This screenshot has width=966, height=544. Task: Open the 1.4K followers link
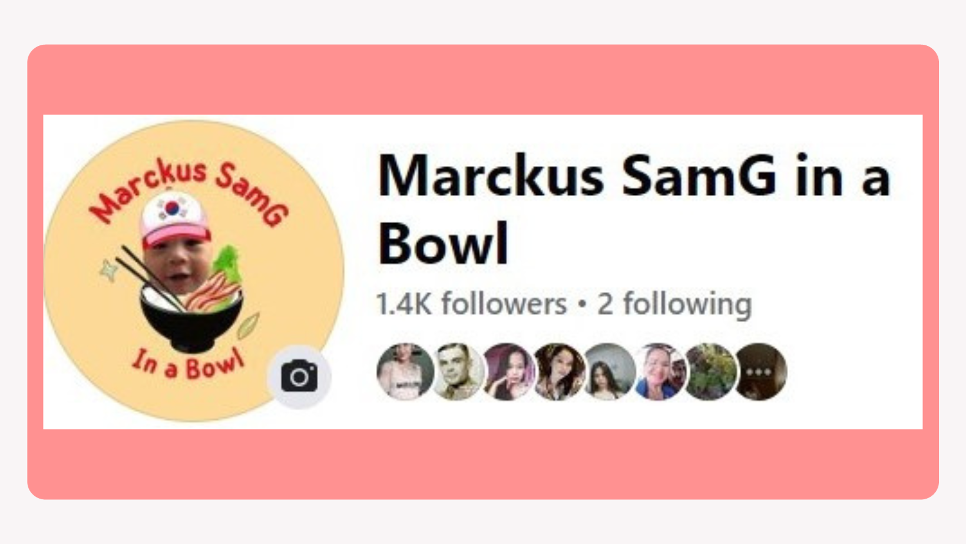click(x=471, y=304)
